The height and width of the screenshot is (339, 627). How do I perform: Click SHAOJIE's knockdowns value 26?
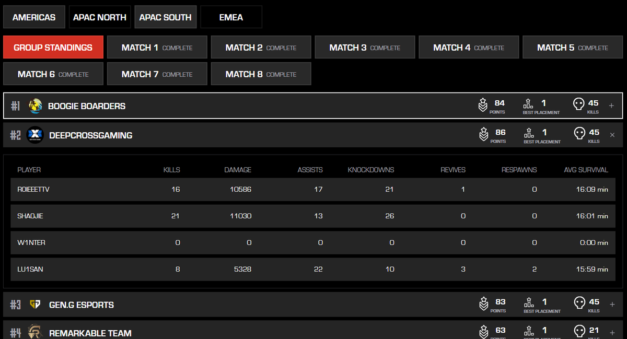coord(389,216)
